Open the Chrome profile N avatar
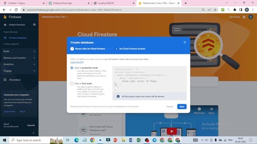Image resolution: width=257 pixels, height=144 pixels. (x=247, y=10)
